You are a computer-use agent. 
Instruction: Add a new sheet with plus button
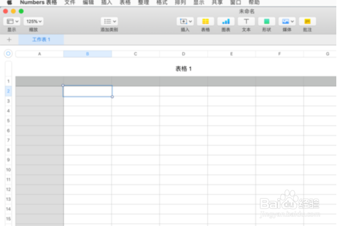click(9, 40)
